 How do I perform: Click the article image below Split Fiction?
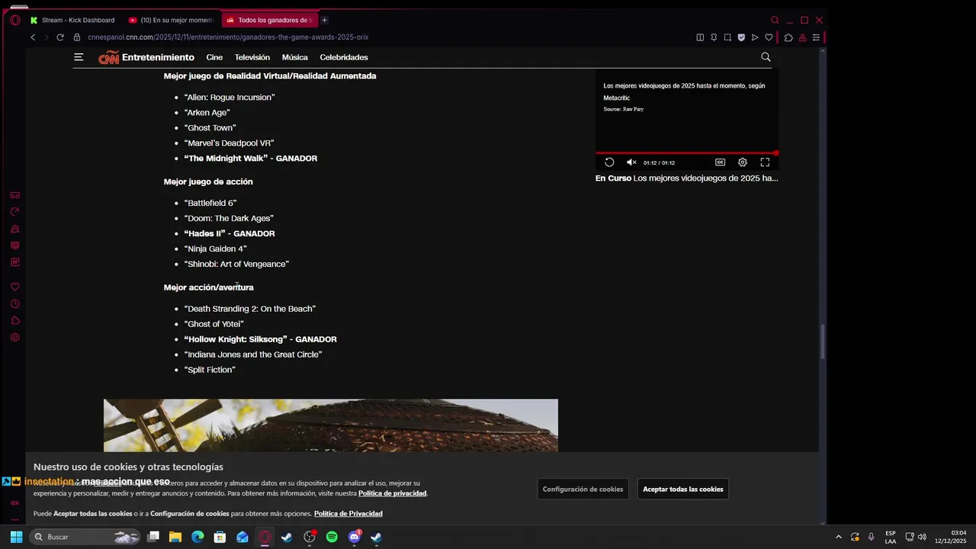tap(331, 425)
